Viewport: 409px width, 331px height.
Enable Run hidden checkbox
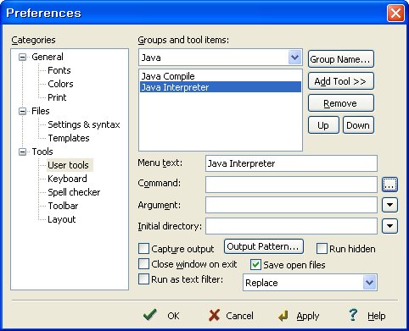point(322,249)
